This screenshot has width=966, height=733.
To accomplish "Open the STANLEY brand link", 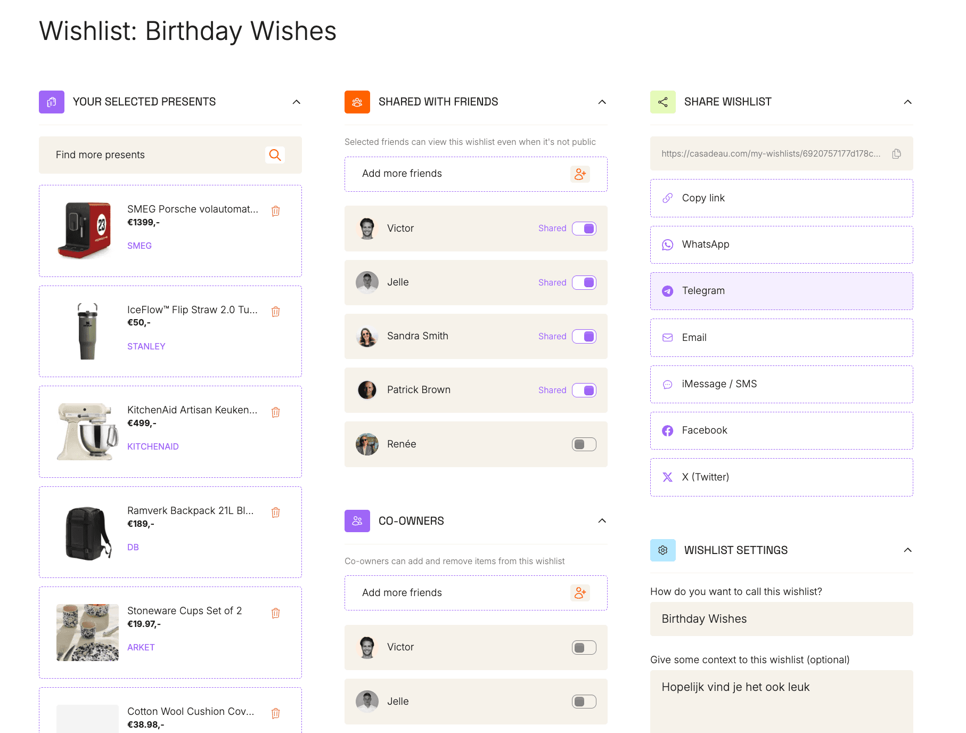I will coord(146,346).
